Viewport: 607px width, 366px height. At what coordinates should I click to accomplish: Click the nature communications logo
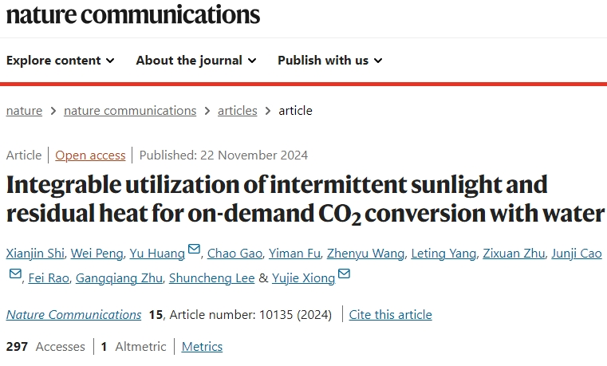133,14
